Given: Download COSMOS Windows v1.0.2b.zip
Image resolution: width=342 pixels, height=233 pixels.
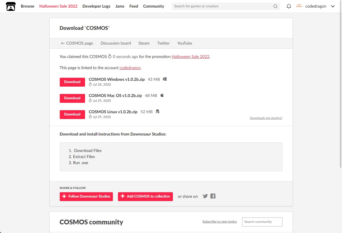Looking at the screenshot, I should (72, 82).
